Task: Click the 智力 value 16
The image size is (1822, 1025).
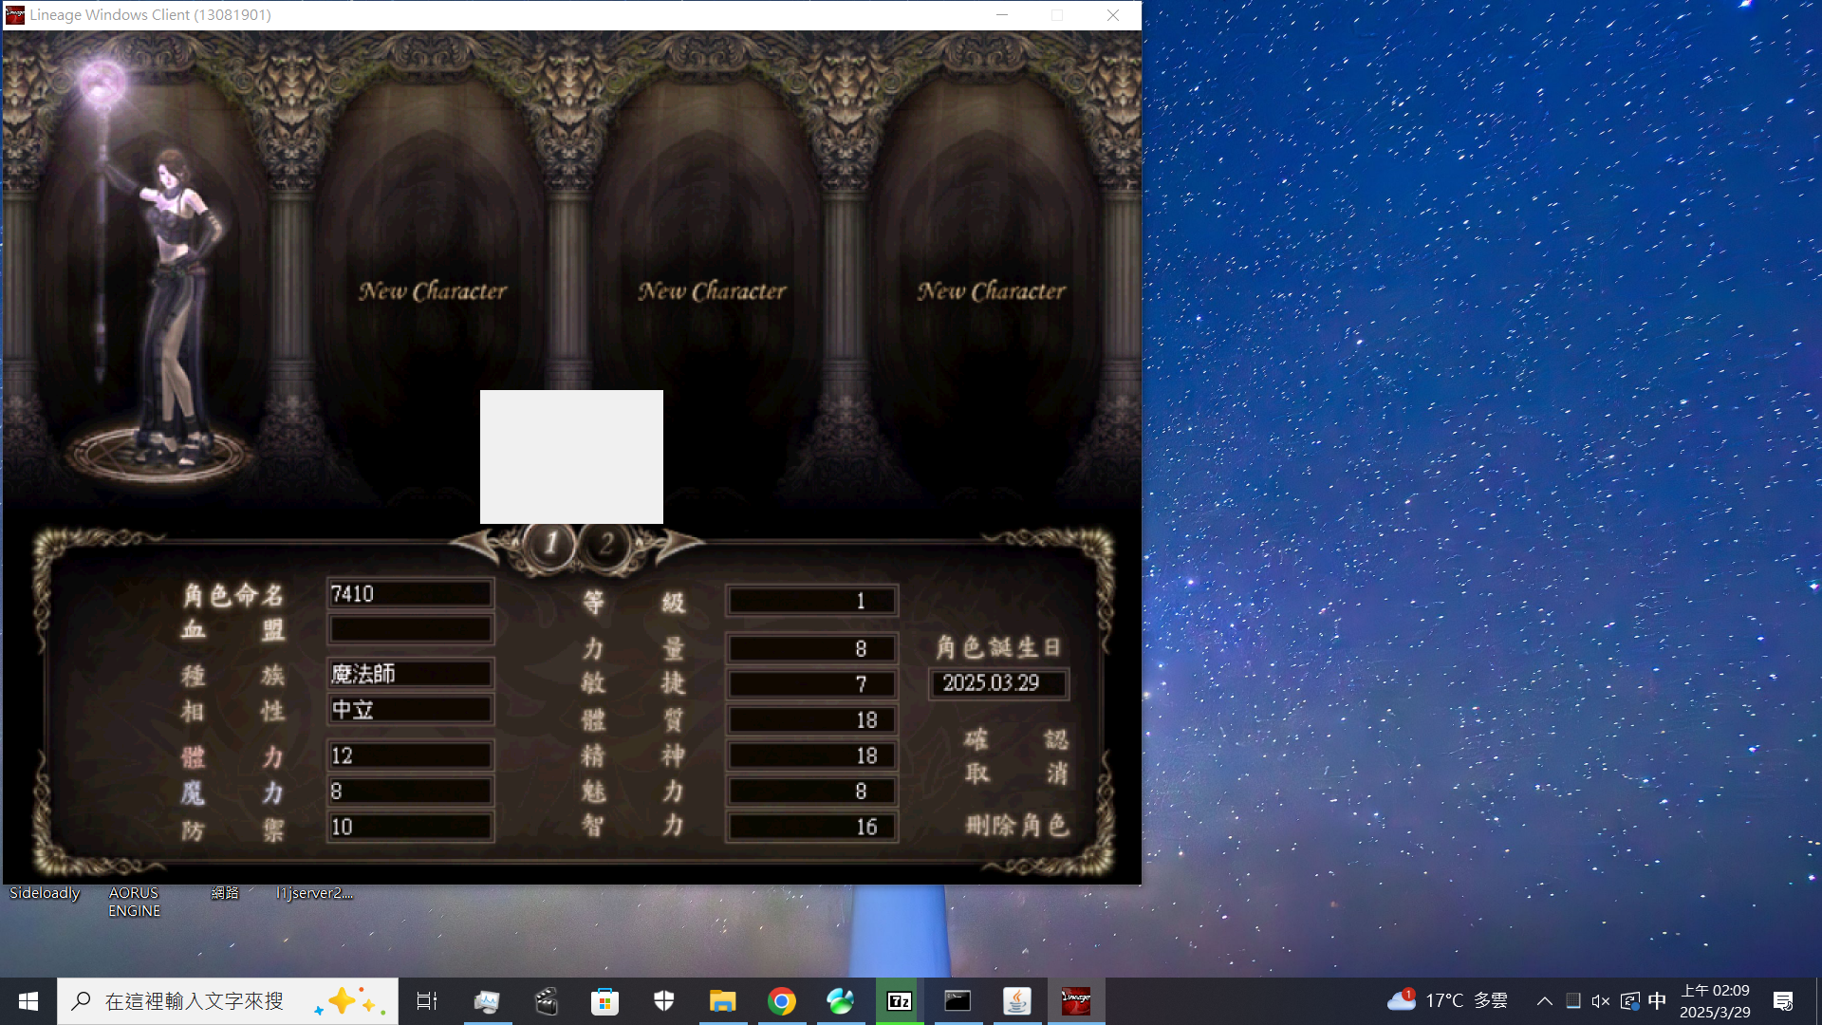Action: (x=811, y=827)
